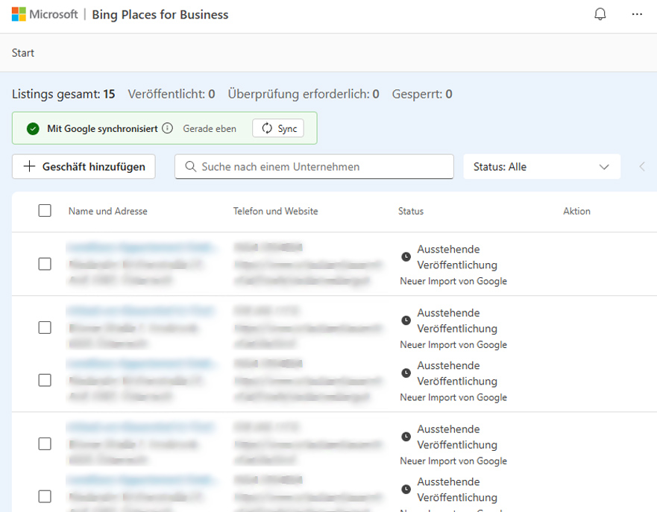
Task: Open the three-dots more options menu
Action: tap(636, 15)
